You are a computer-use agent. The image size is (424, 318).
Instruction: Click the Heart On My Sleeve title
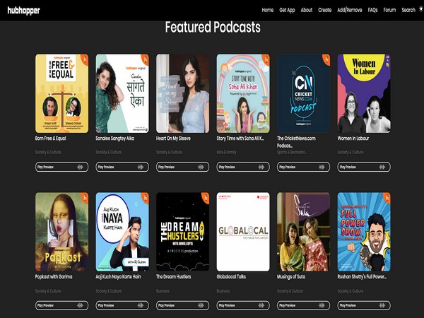tap(173, 139)
